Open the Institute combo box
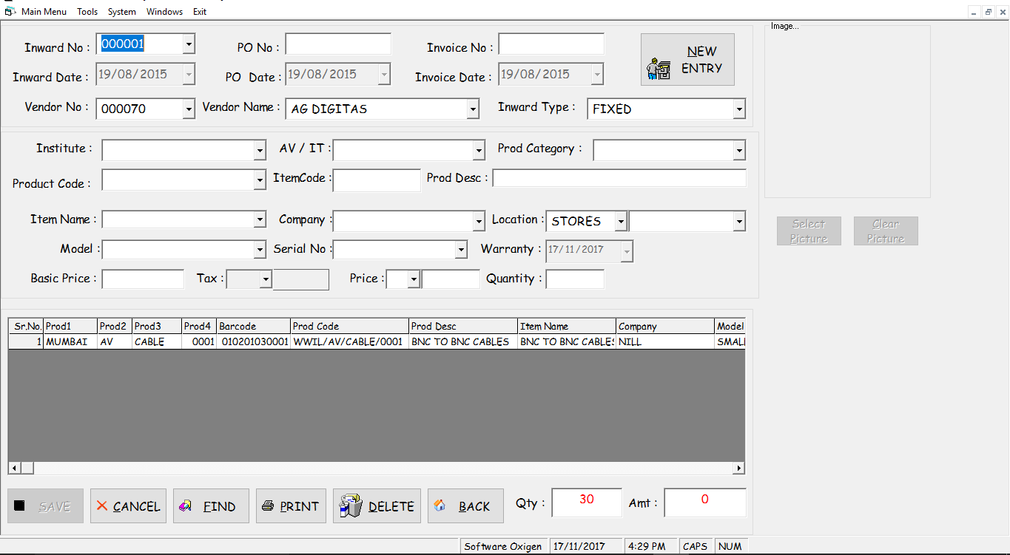 pos(260,151)
